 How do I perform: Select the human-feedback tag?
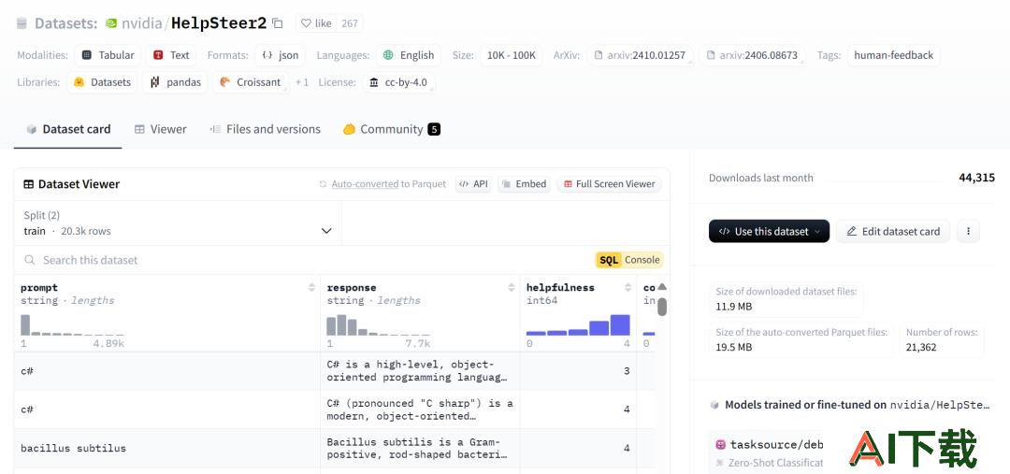click(893, 55)
